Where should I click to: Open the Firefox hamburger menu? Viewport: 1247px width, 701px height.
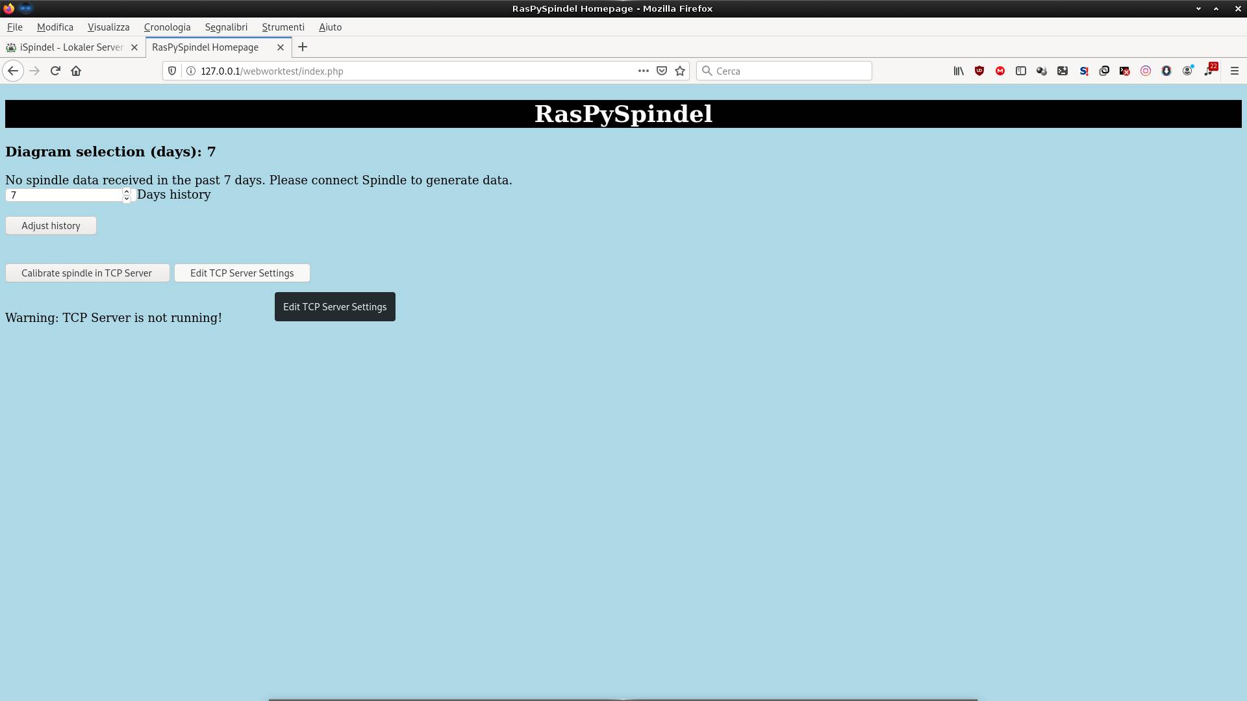(1235, 71)
